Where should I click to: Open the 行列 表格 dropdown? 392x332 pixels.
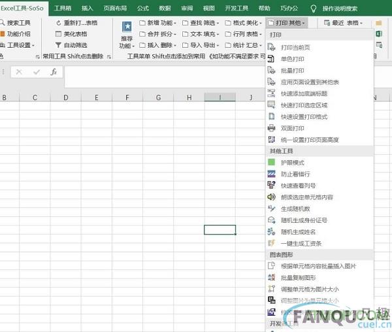pyautogui.click(x=243, y=34)
